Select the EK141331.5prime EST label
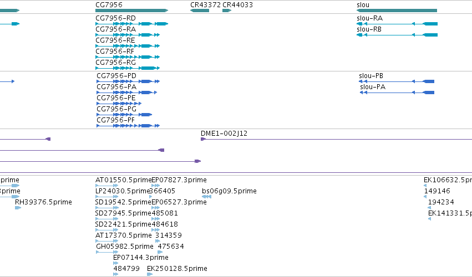This screenshot has height=277, width=472. [450, 213]
